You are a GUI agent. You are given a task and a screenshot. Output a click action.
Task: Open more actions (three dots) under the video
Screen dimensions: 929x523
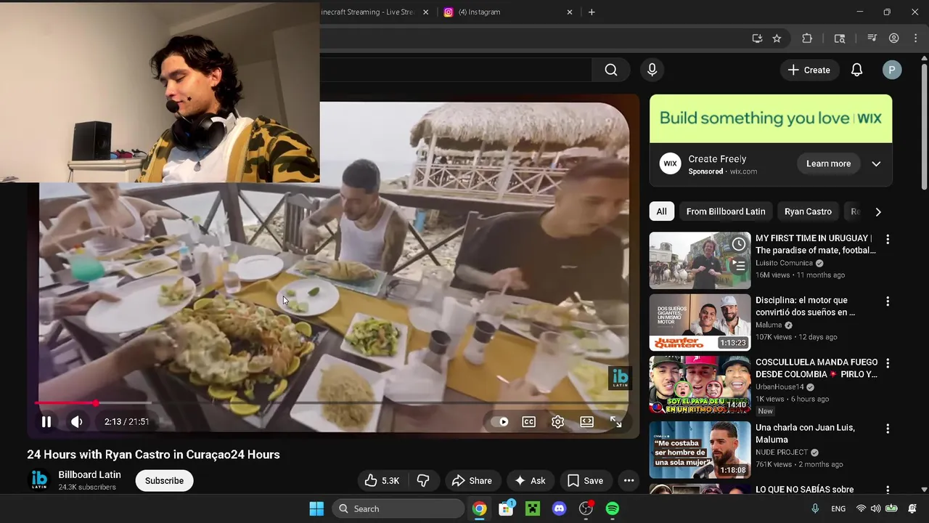pyautogui.click(x=629, y=480)
